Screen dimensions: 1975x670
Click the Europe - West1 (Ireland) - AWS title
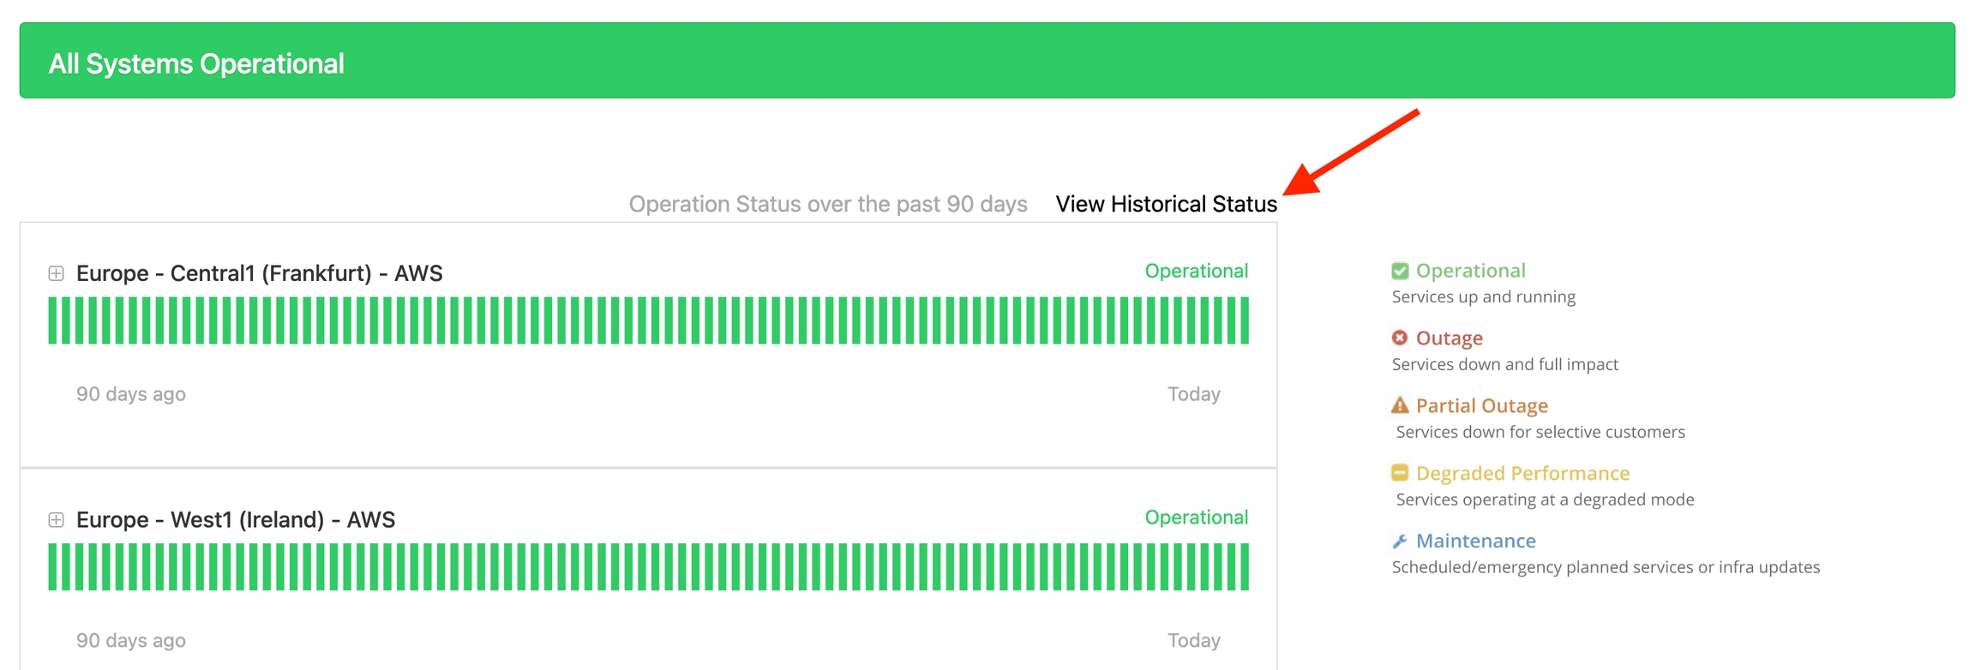(236, 520)
